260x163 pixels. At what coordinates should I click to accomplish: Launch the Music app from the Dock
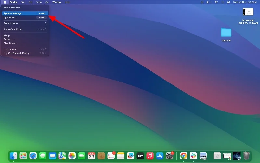click(x=150, y=156)
